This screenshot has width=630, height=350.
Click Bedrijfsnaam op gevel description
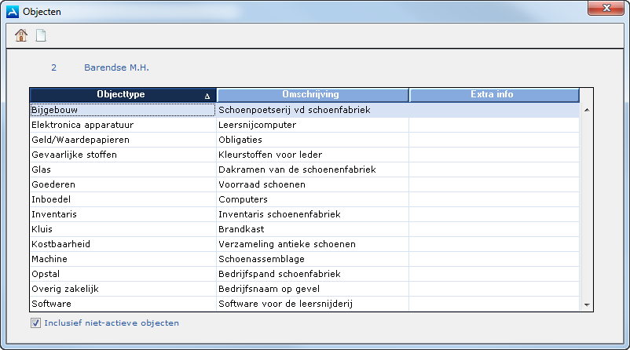pos(269,289)
